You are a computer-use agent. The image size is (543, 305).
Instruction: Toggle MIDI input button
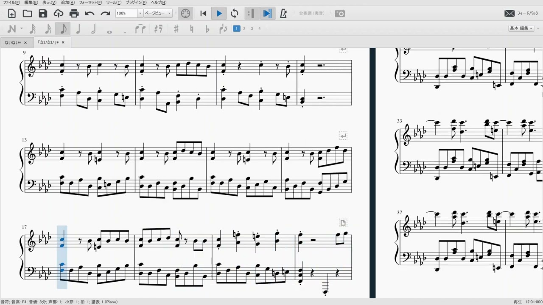coord(185,14)
